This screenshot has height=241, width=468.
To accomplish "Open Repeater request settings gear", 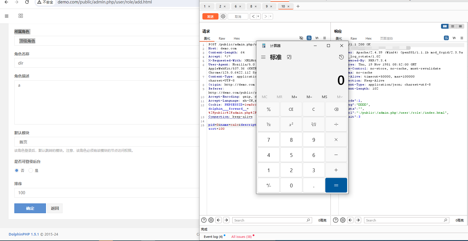I will point(223,16).
